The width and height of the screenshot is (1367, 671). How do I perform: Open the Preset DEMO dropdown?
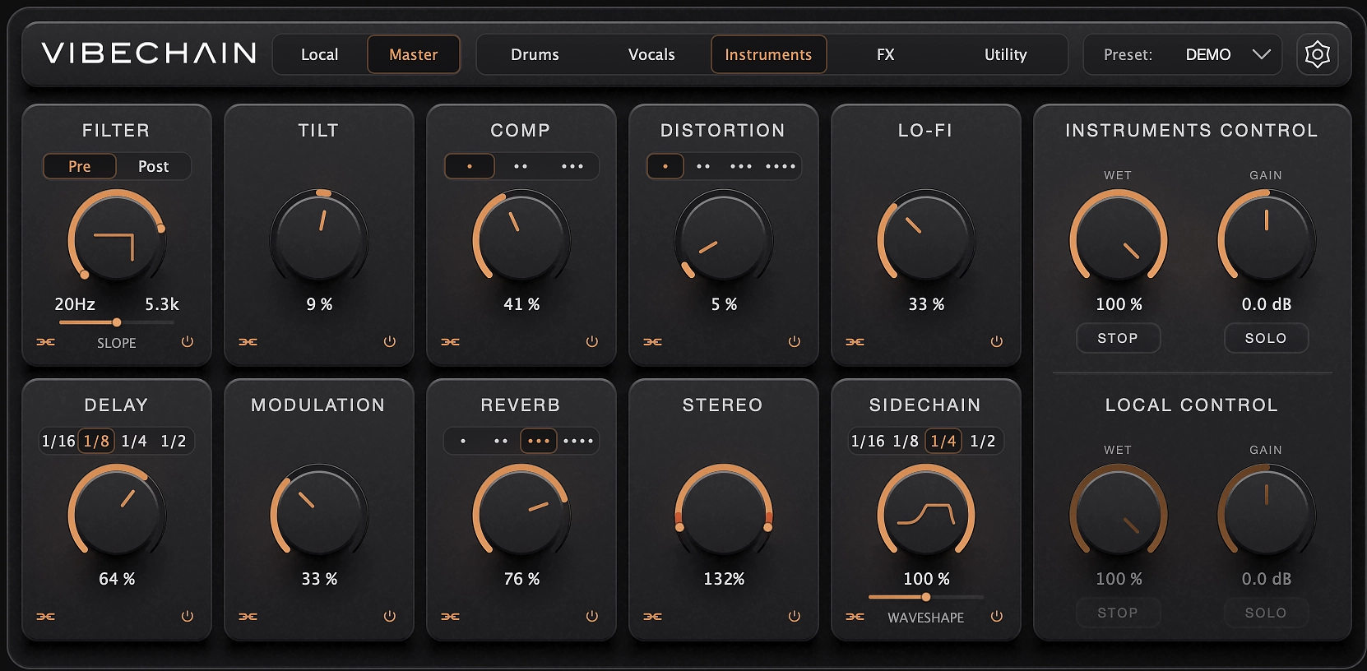[1183, 54]
